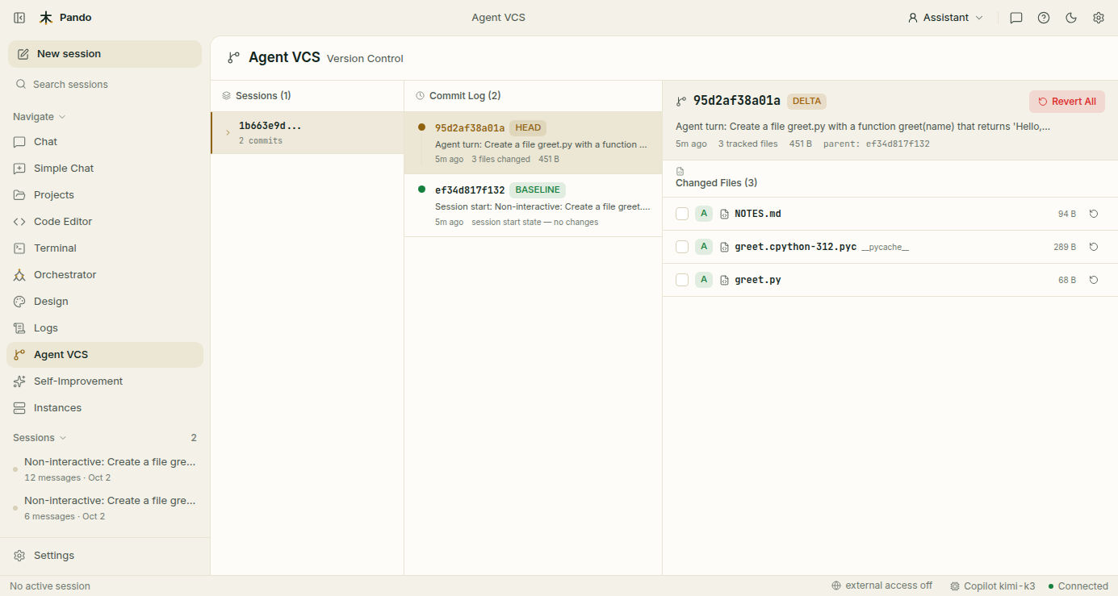Viewport: 1118px width, 596px height.
Task: Select the baseline commit ef34d817f132
Action: tap(533, 205)
